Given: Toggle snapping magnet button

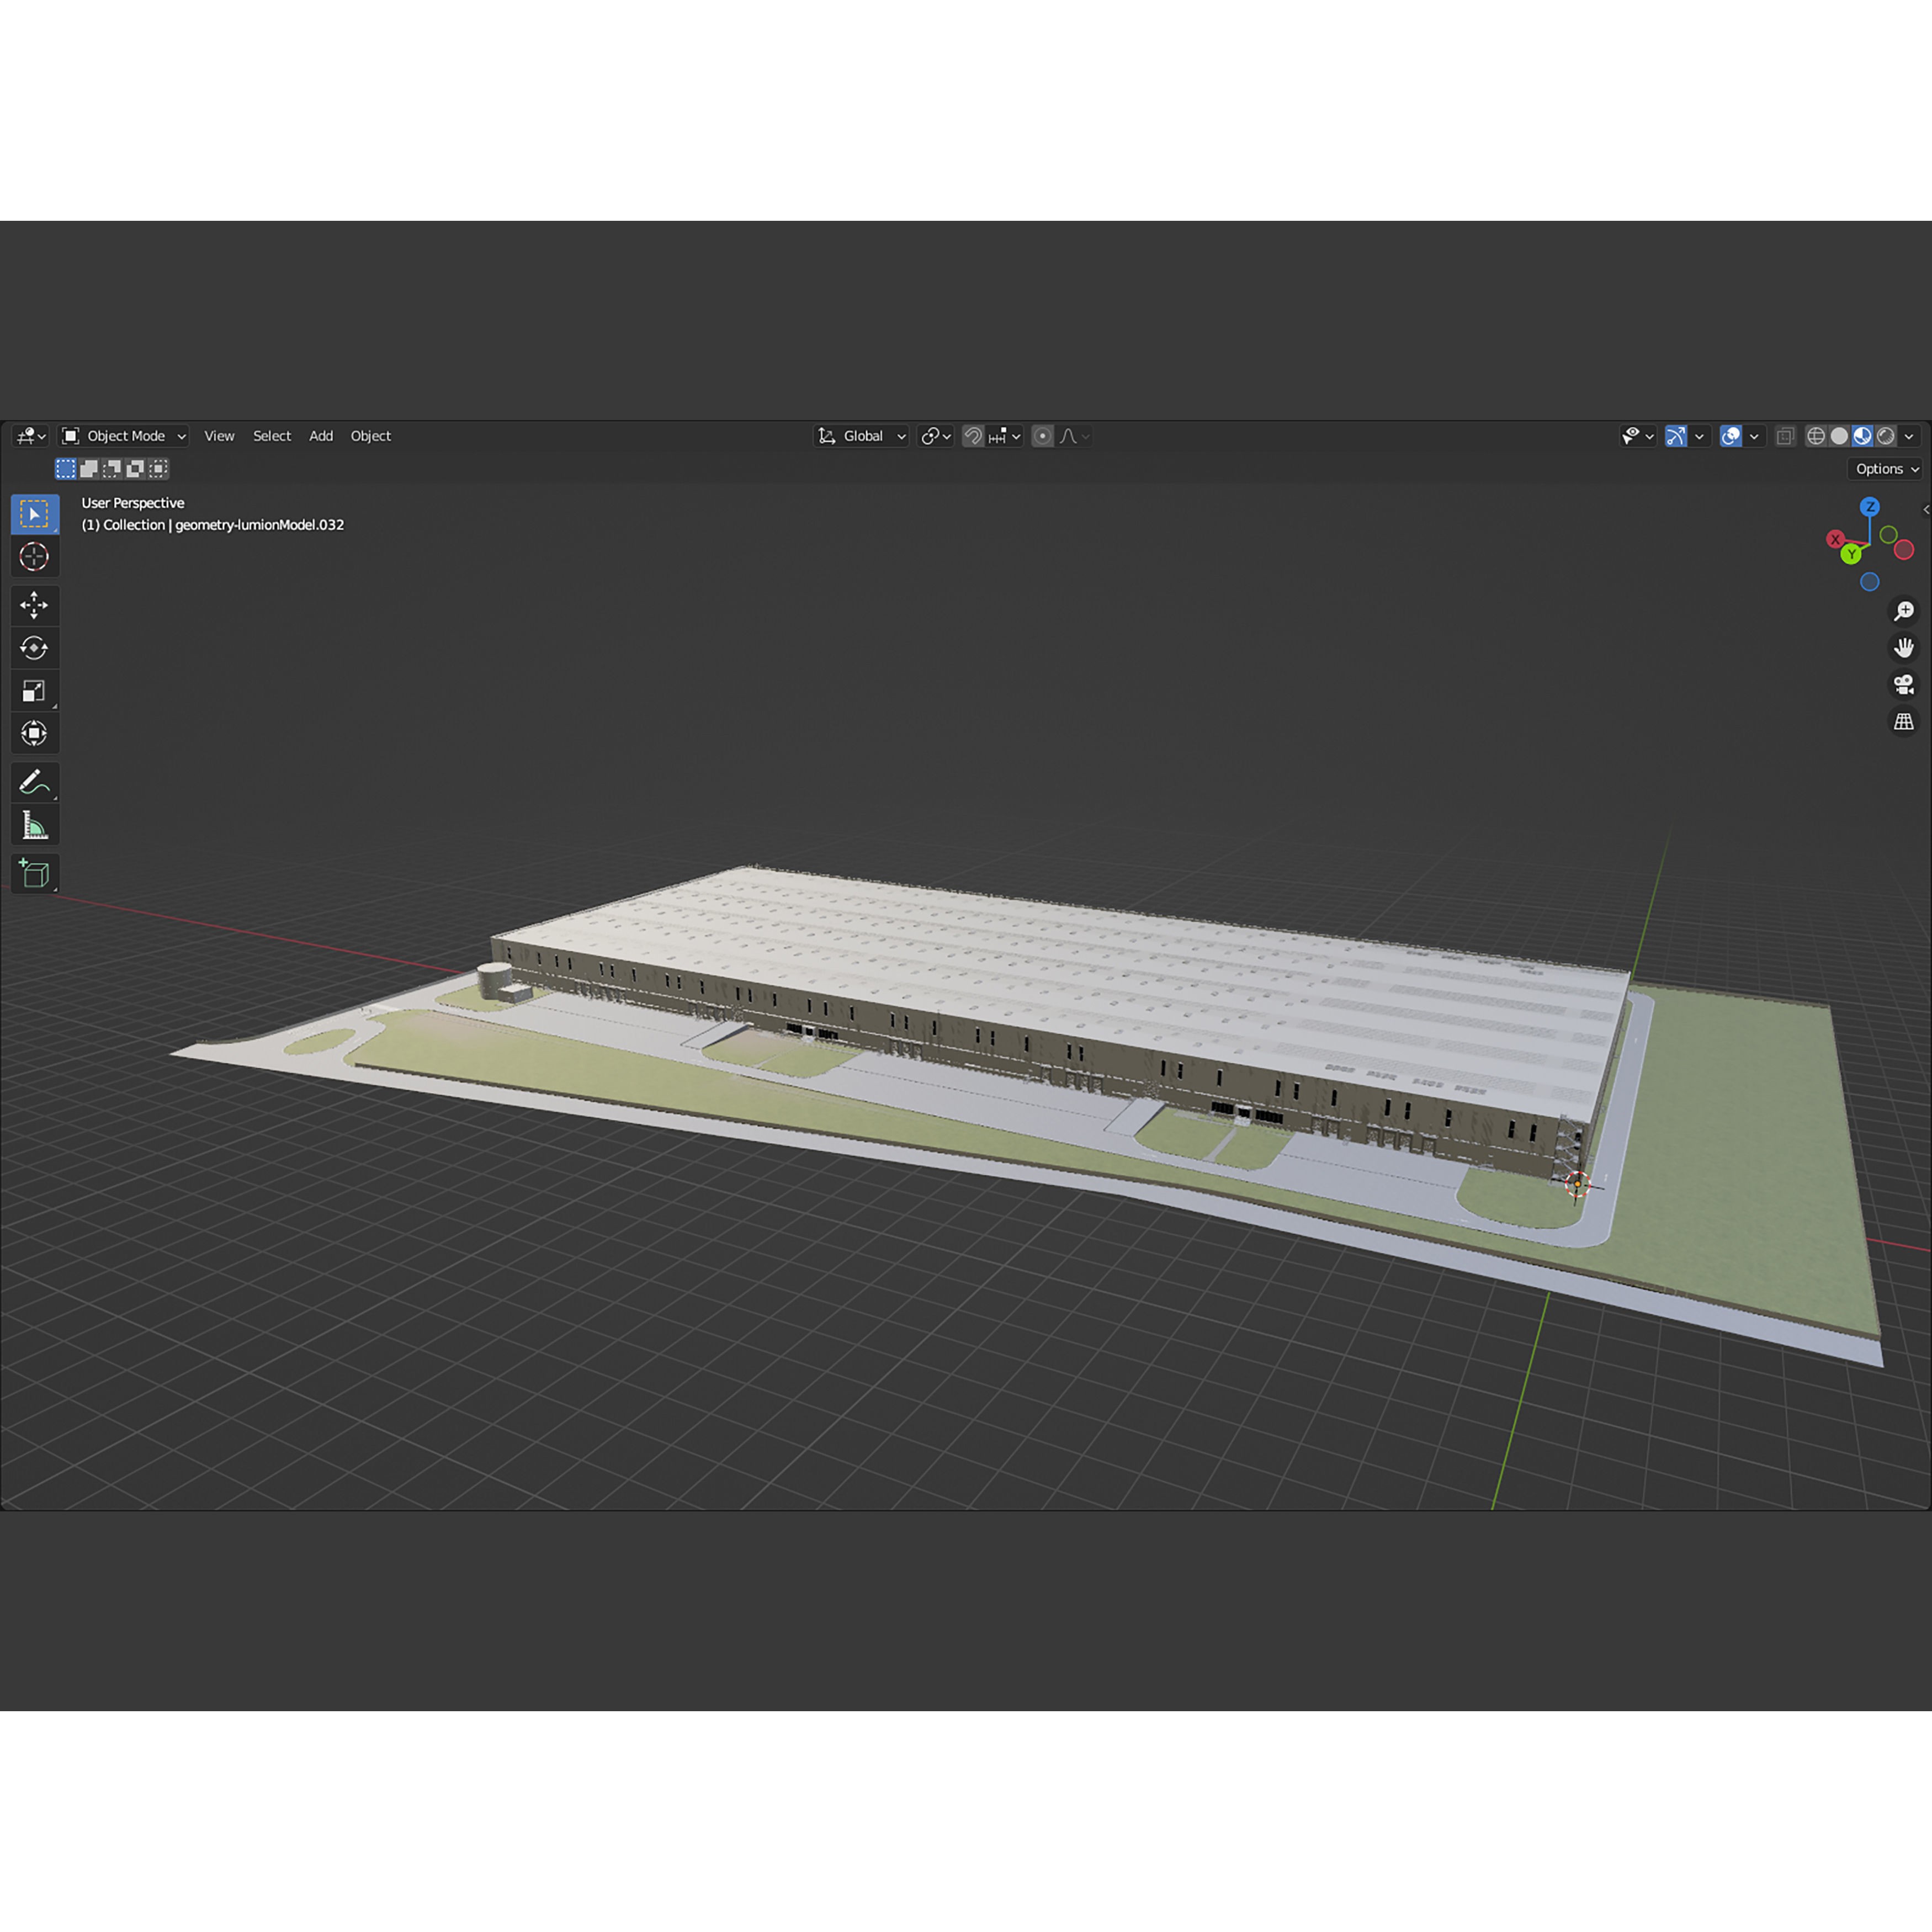Looking at the screenshot, I should pyautogui.click(x=973, y=436).
